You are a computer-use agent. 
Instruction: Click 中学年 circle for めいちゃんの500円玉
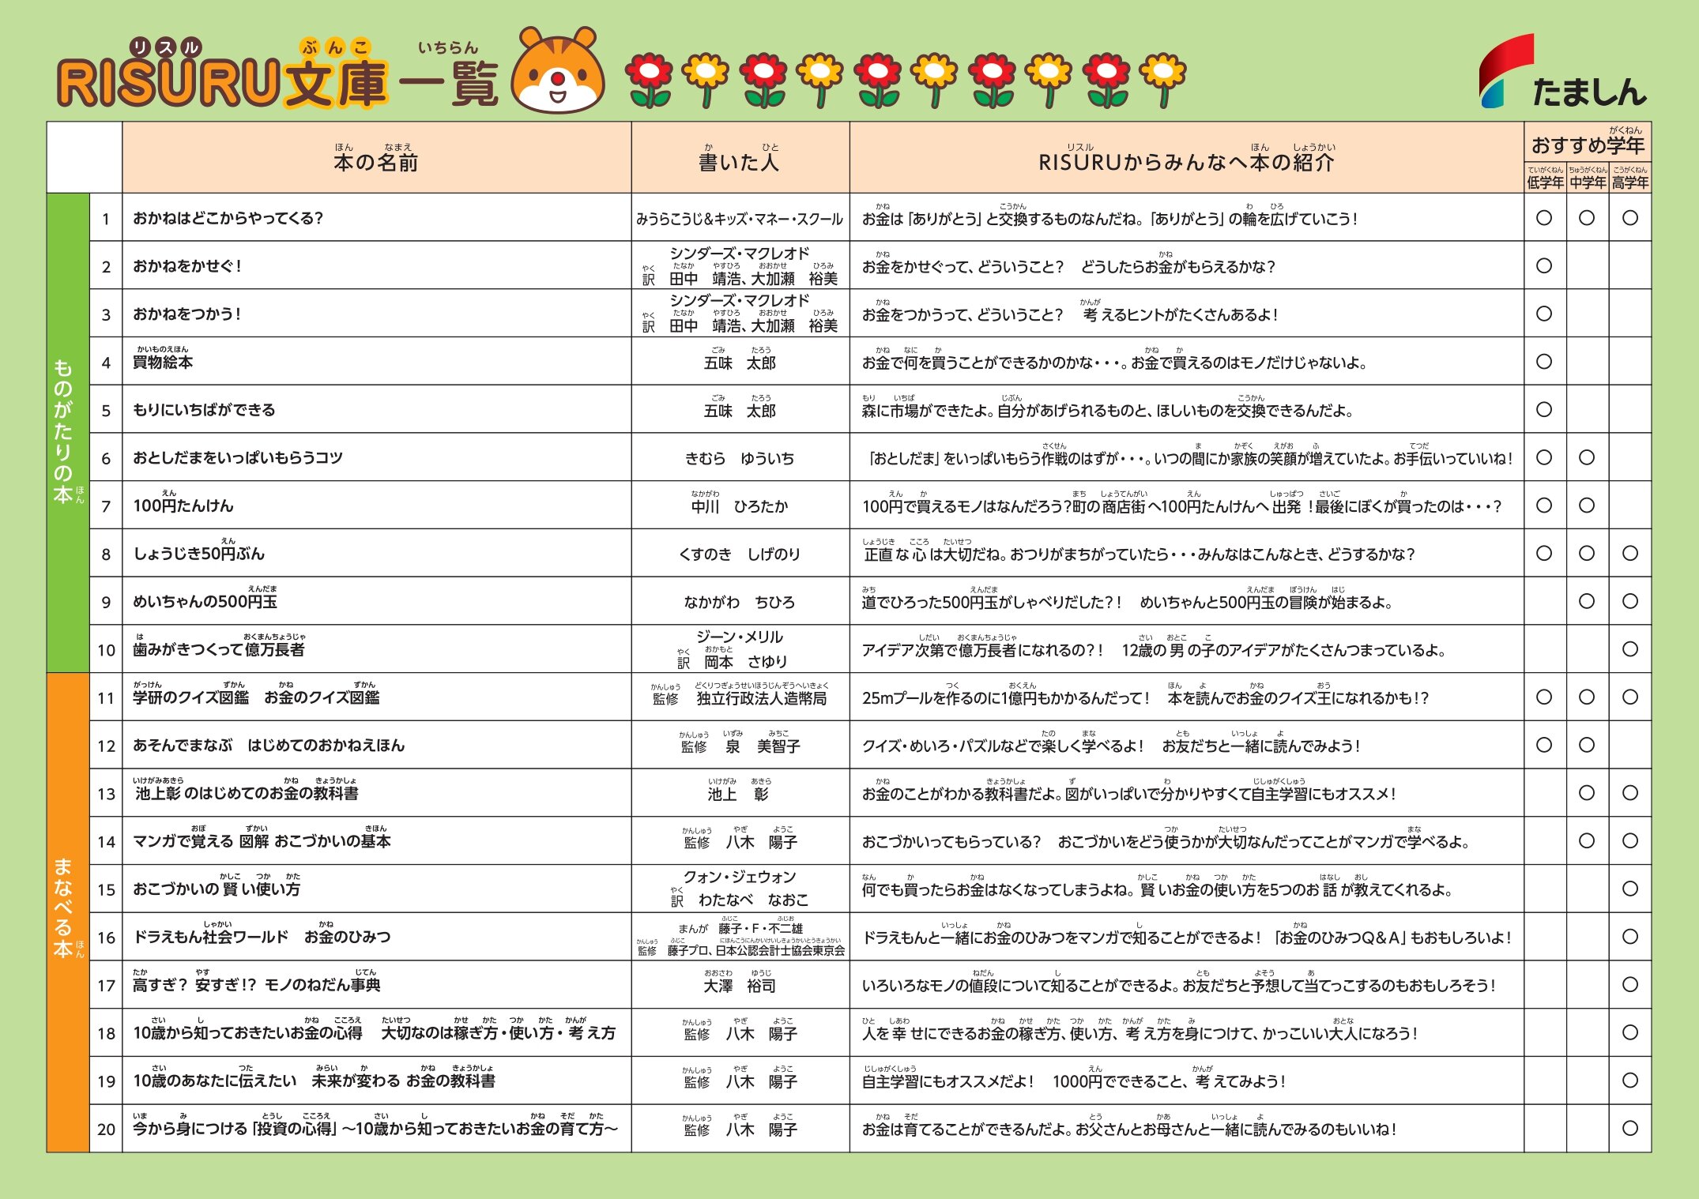tap(1587, 601)
